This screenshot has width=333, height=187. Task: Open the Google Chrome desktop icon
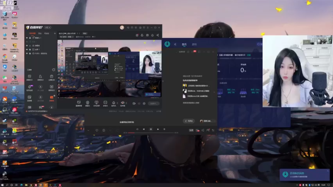(5, 58)
